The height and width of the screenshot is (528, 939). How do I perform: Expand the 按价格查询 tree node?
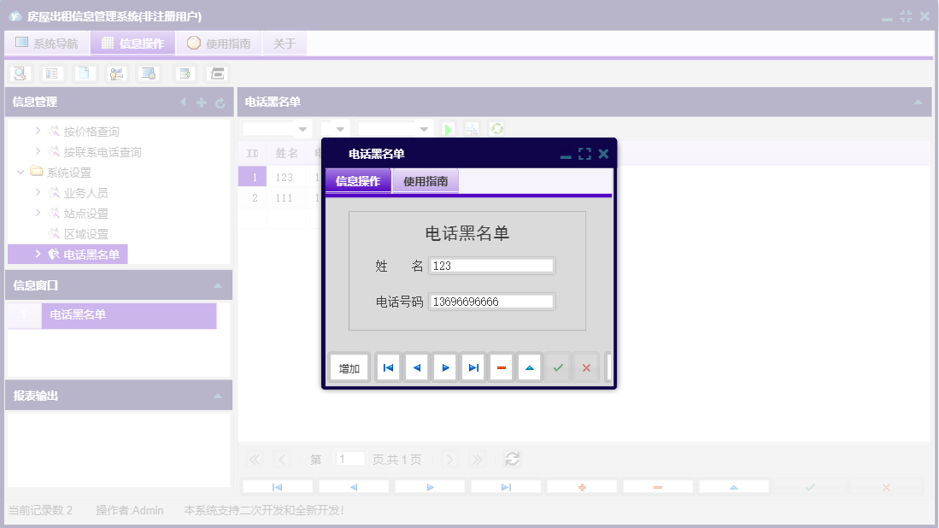[x=38, y=131]
